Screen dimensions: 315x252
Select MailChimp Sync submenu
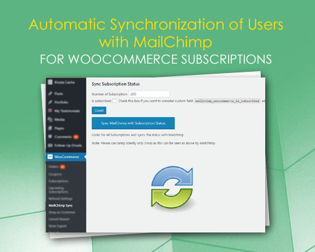click(x=60, y=205)
